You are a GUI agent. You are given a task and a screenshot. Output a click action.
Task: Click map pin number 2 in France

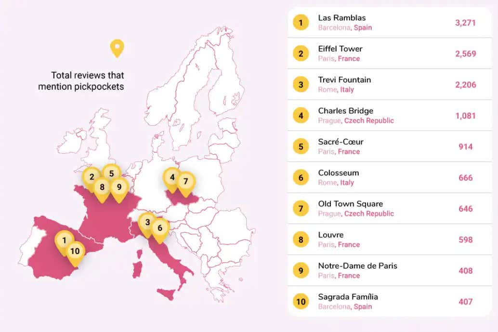(x=91, y=177)
